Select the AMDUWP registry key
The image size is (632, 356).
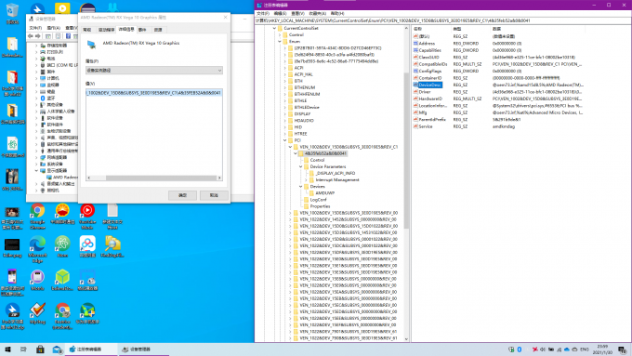[325, 193]
